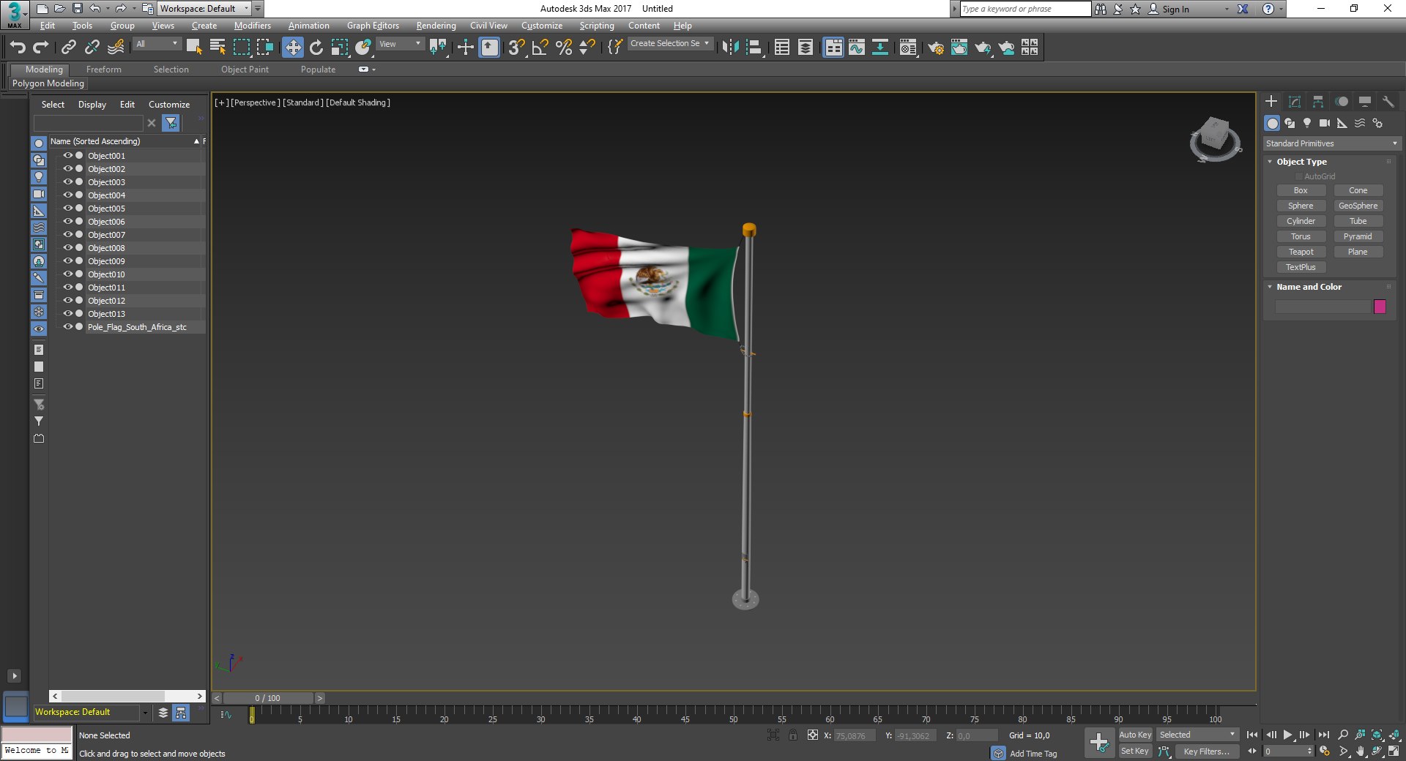
Task: Click the keyword search field
Action: click(x=1025, y=9)
